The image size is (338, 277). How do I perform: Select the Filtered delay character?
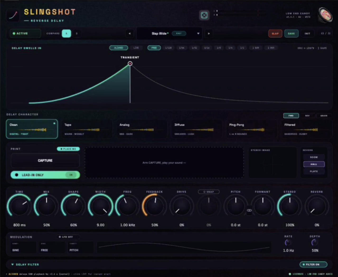tap(306, 129)
